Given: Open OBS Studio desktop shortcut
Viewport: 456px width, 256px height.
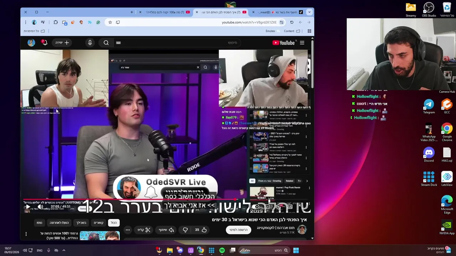Looking at the screenshot, I should 429,10.
